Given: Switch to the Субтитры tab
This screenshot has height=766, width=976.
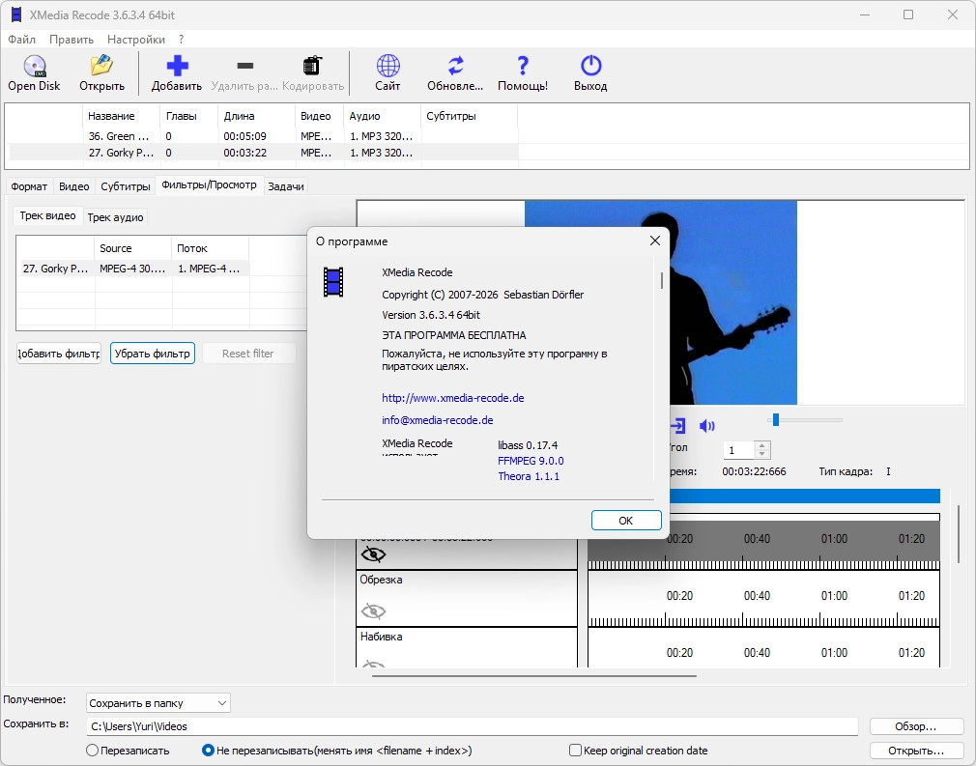Looking at the screenshot, I should (126, 186).
